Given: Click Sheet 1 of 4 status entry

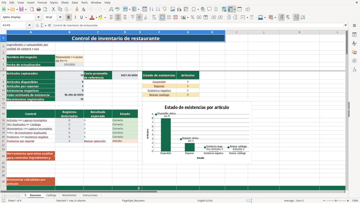Looking at the screenshot, I should click(15, 201).
